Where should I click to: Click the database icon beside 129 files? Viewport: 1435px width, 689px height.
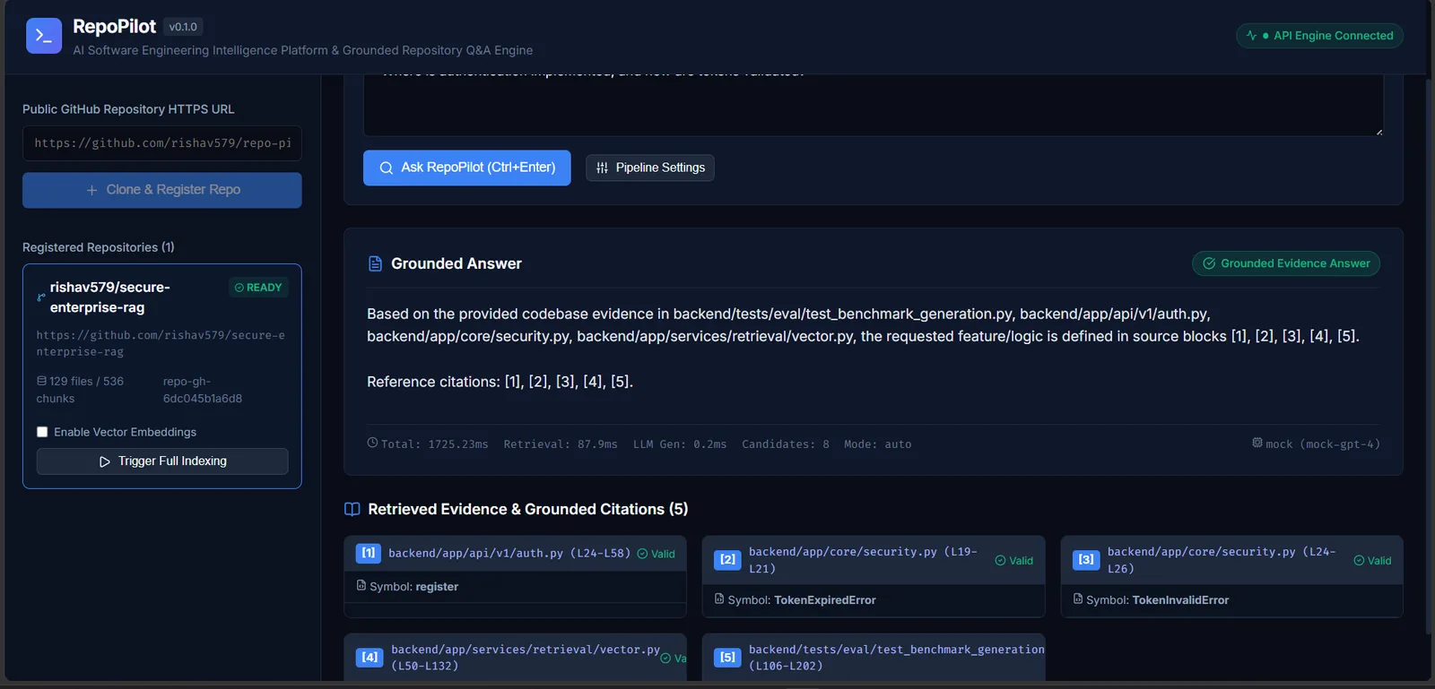pyautogui.click(x=41, y=381)
